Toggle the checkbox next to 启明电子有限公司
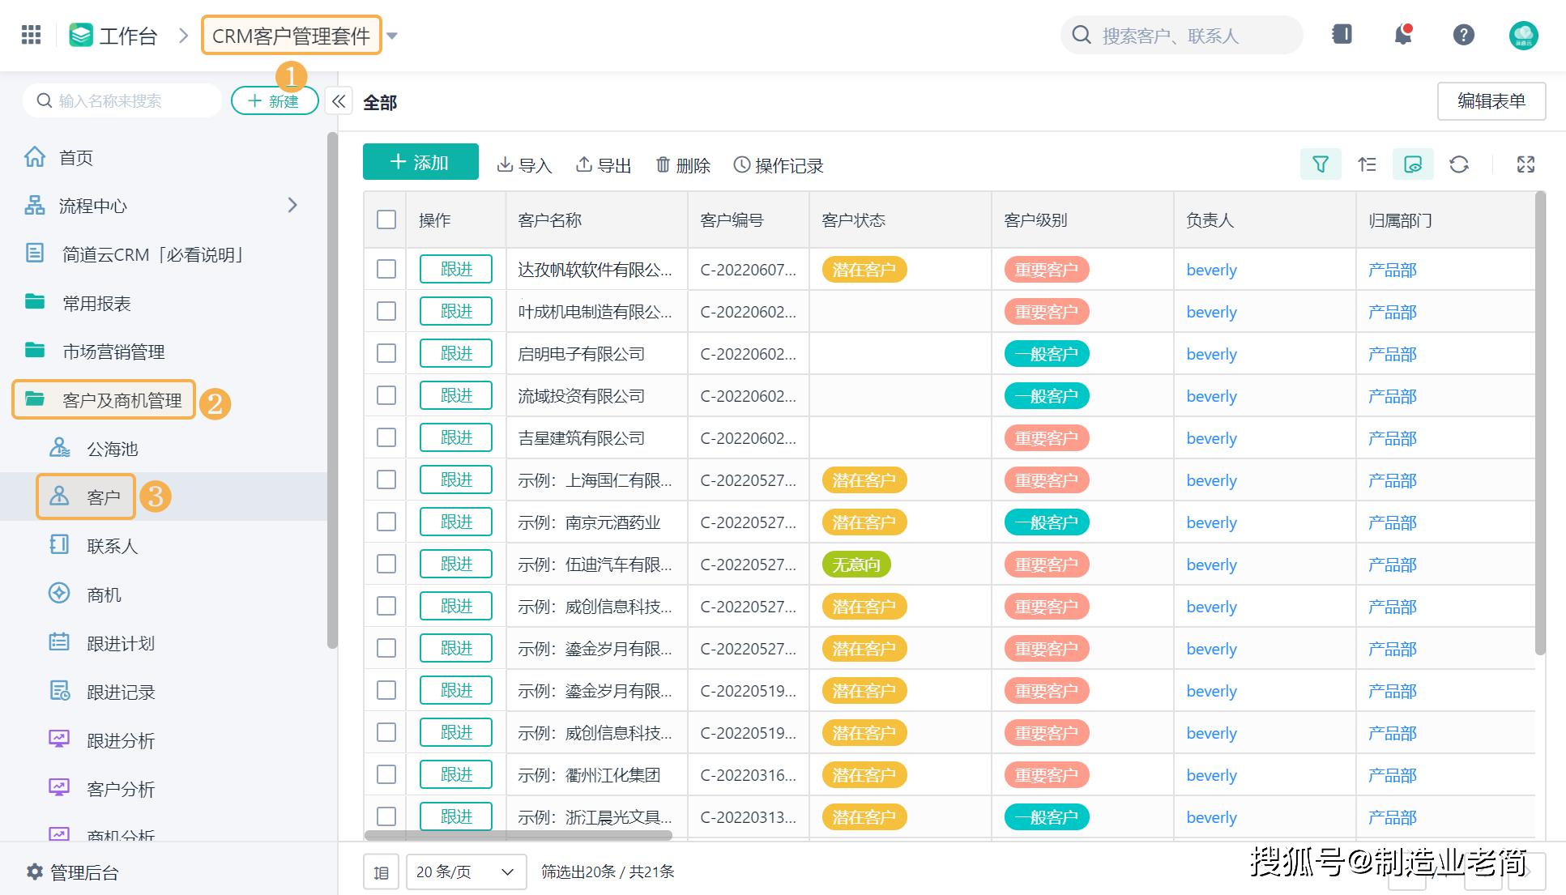Image resolution: width=1566 pixels, height=895 pixels. coord(386,355)
